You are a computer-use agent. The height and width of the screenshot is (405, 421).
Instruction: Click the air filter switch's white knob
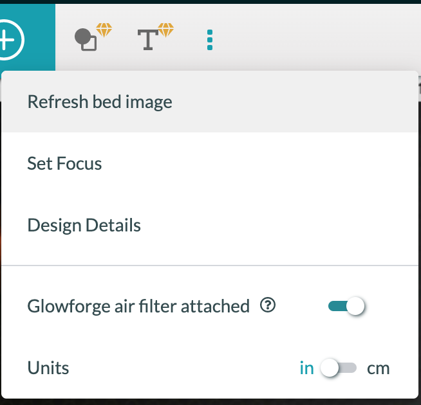point(355,307)
